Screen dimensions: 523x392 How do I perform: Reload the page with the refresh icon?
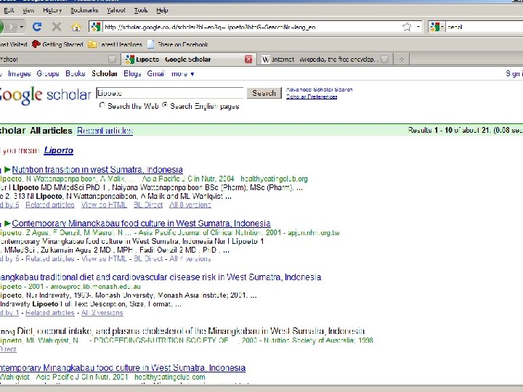(37, 27)
